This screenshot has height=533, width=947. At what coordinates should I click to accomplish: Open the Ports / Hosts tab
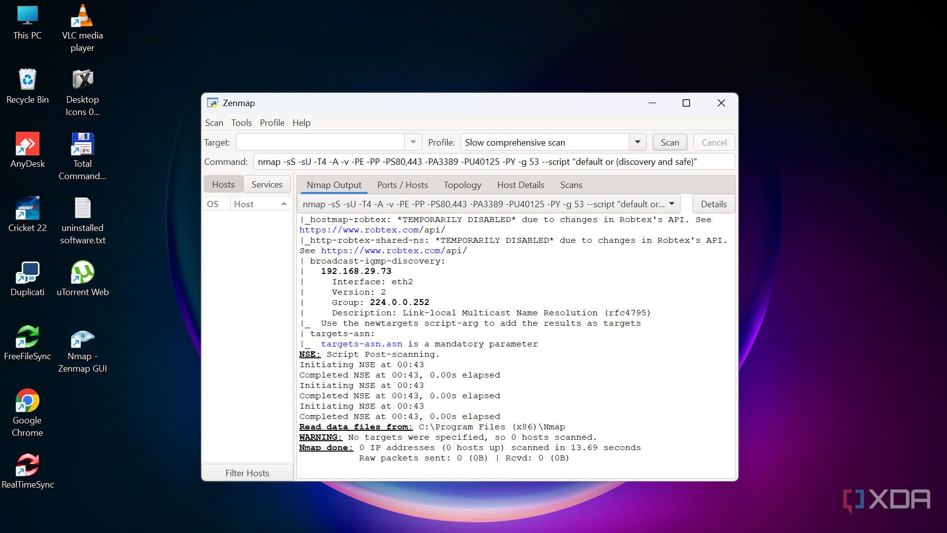(402, 185)
